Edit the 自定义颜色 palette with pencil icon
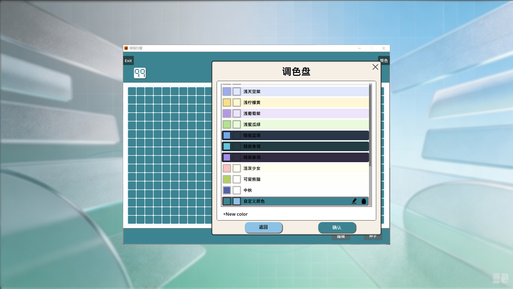The height and width of the screenshot is (289, 513). click(354, 201)
